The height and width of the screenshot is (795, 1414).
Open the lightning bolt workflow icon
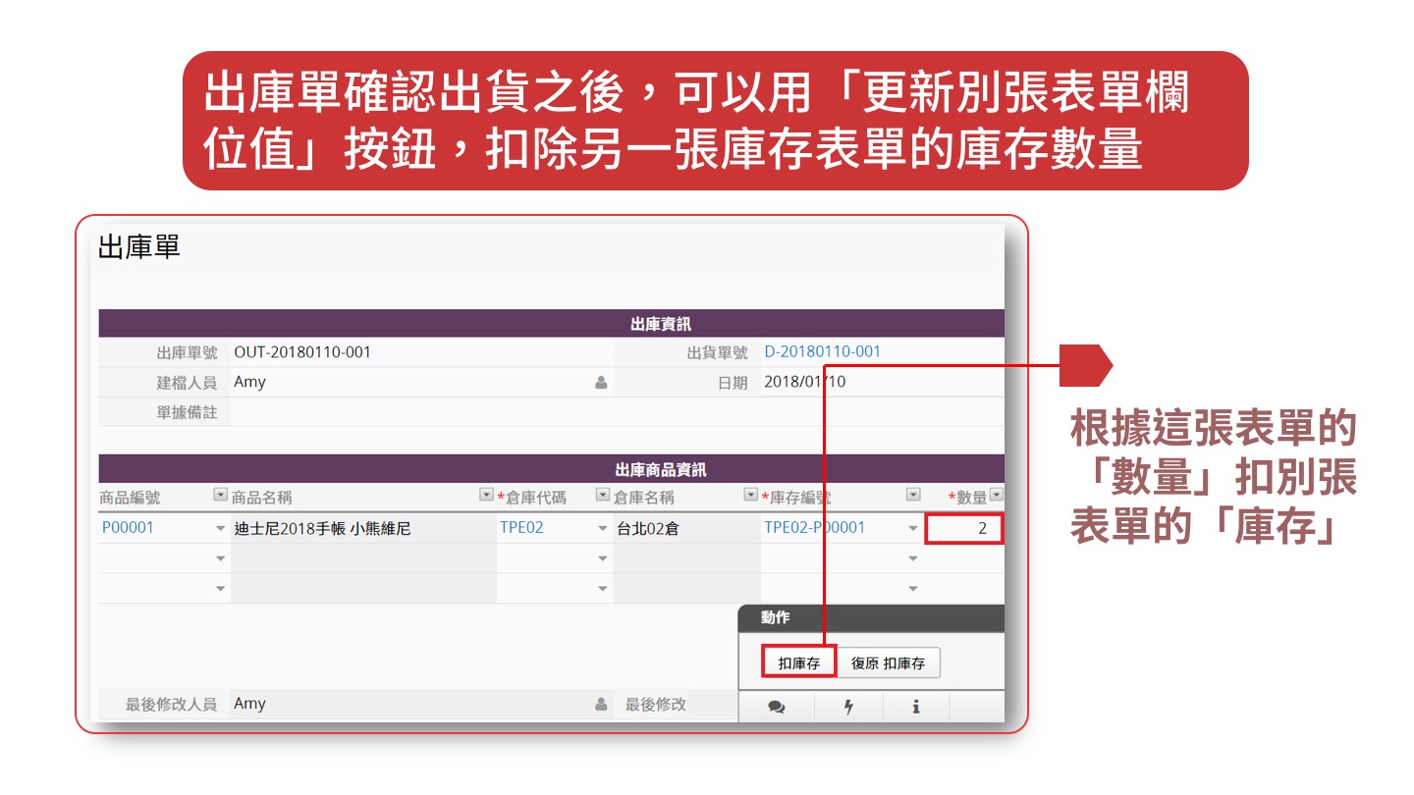pos(848,707)
